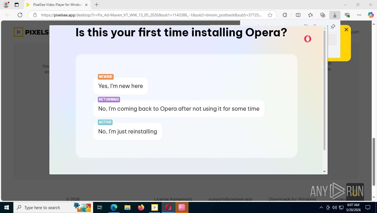This screenshot has height=213, width=377.
Task: Open a new browser tab
Action: point(96,5)
